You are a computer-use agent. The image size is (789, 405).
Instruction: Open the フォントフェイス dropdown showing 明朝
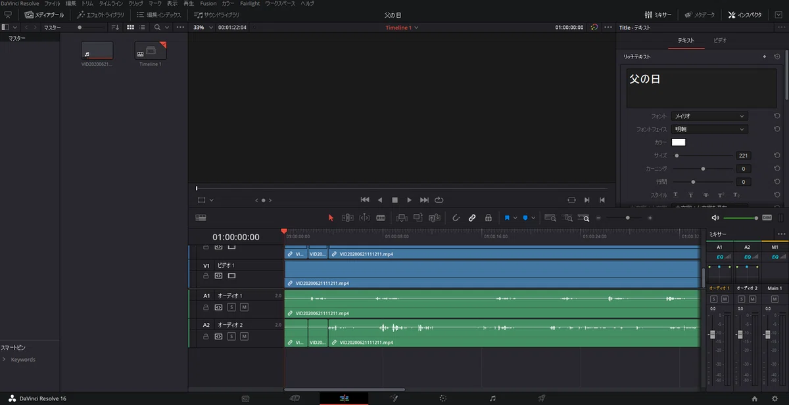coord(709,129)
